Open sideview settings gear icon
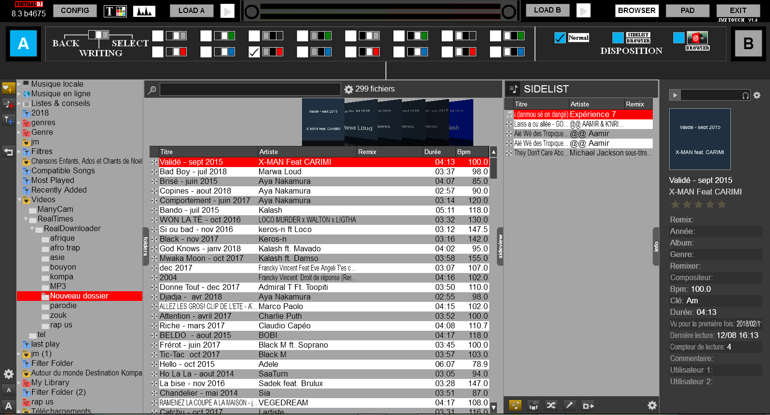Screen dimensions: 770x415 click(652, 405)
